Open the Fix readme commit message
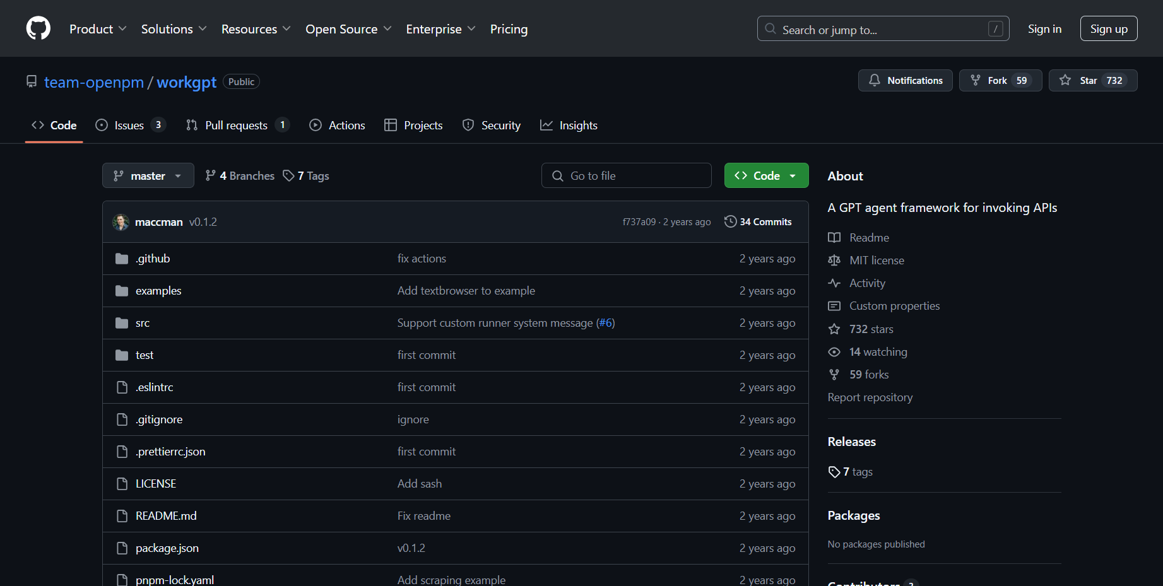 (x=424, y=516)
